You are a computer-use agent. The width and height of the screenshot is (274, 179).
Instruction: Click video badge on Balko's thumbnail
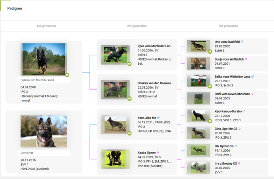pos(210,86)
